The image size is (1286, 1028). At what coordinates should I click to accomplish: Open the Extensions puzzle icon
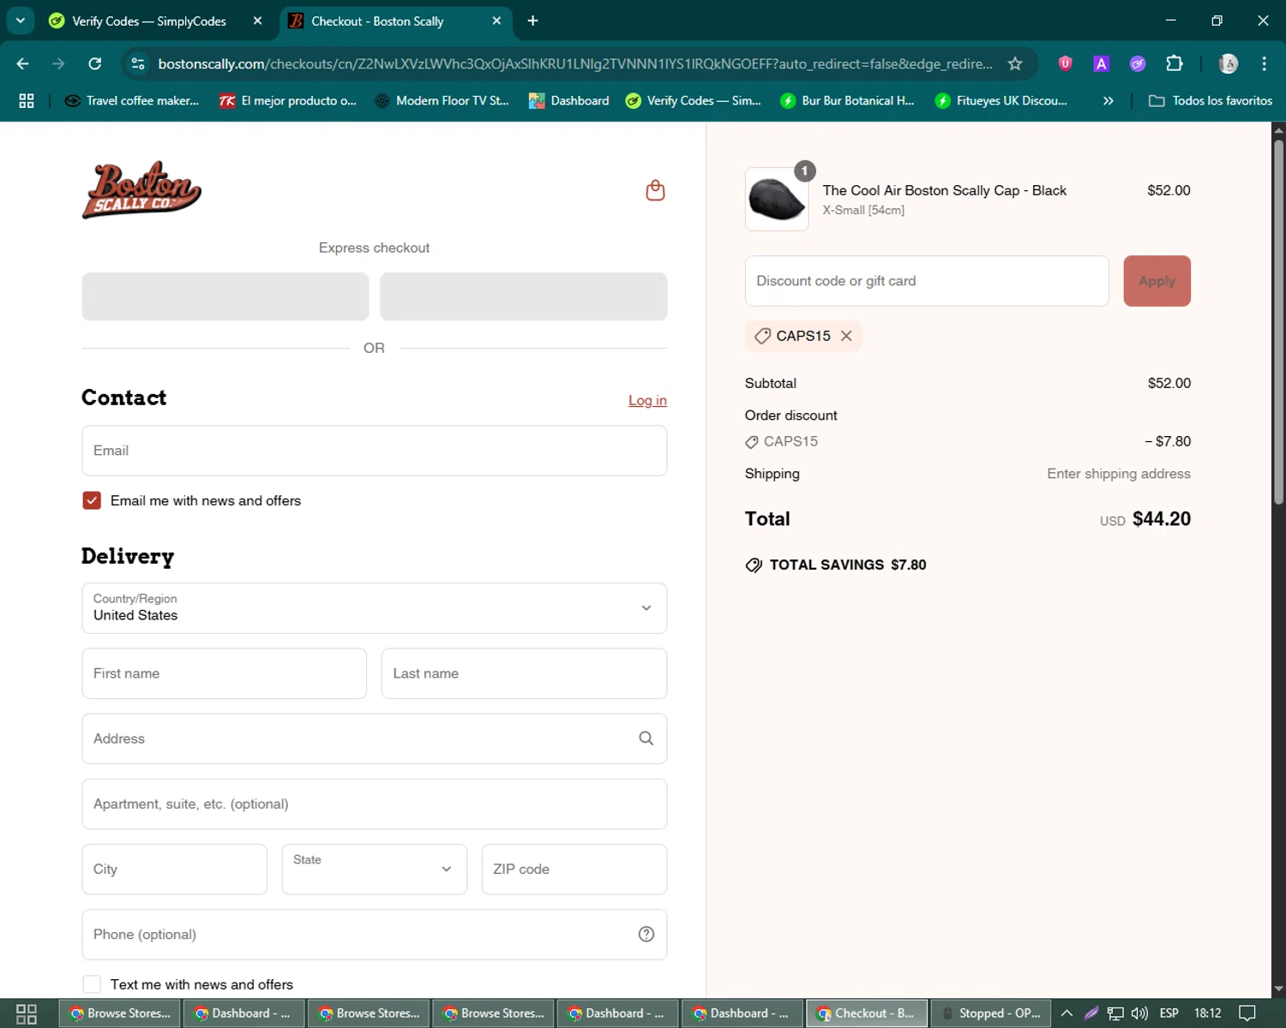pos(1175,64)
